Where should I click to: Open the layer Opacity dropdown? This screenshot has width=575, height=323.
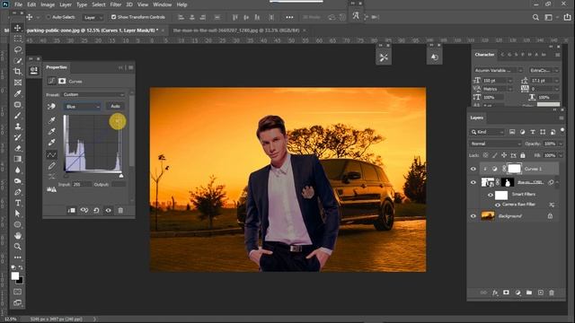pos(561,144)
